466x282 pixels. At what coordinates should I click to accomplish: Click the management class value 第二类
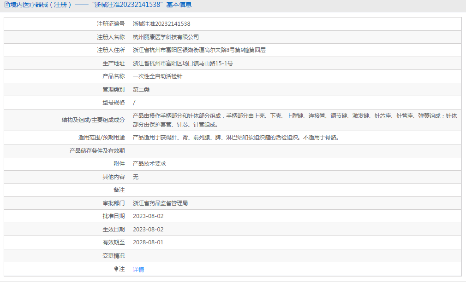tap(141, 90)
